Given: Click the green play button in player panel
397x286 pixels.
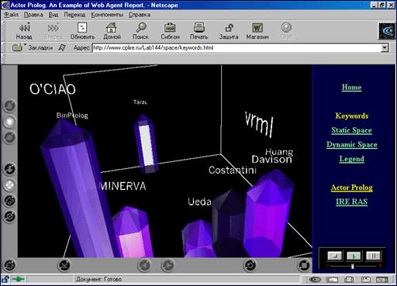Looking at the screenshot, I should coord(354,256).
